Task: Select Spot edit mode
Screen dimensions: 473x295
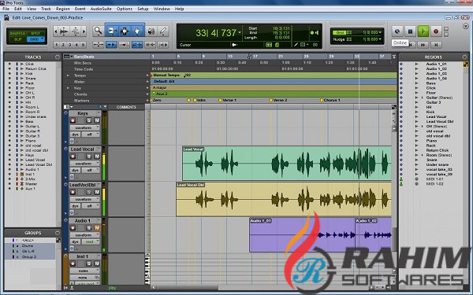Action: tap(35, 33)
